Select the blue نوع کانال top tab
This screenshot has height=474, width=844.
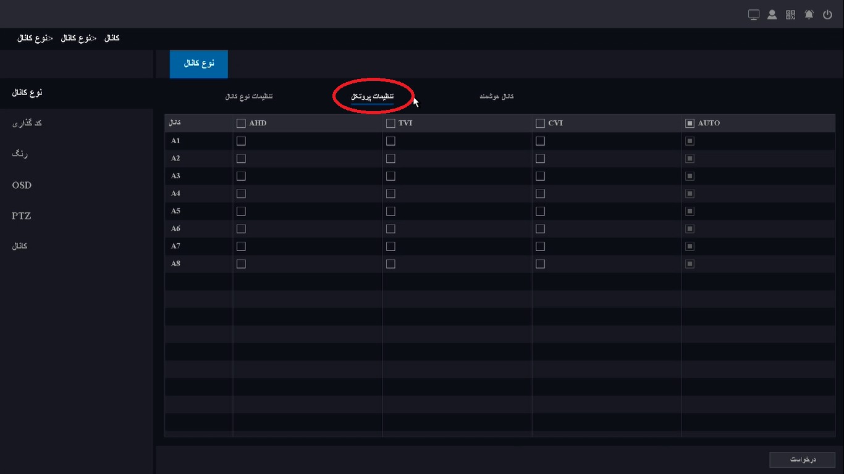(x=199, y=64)
